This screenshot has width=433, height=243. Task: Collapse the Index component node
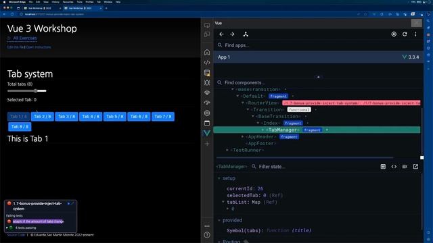[258, 123]
